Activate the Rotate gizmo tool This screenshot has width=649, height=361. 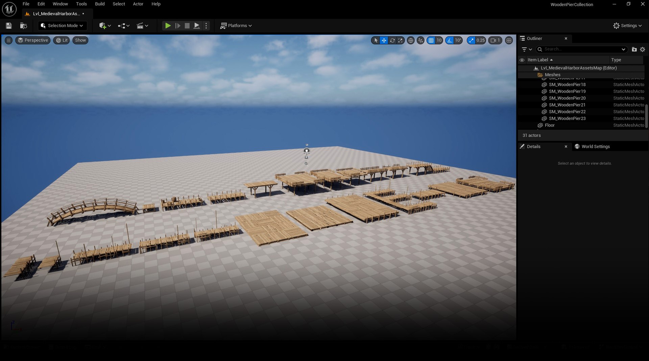click(x=392, y=40)
